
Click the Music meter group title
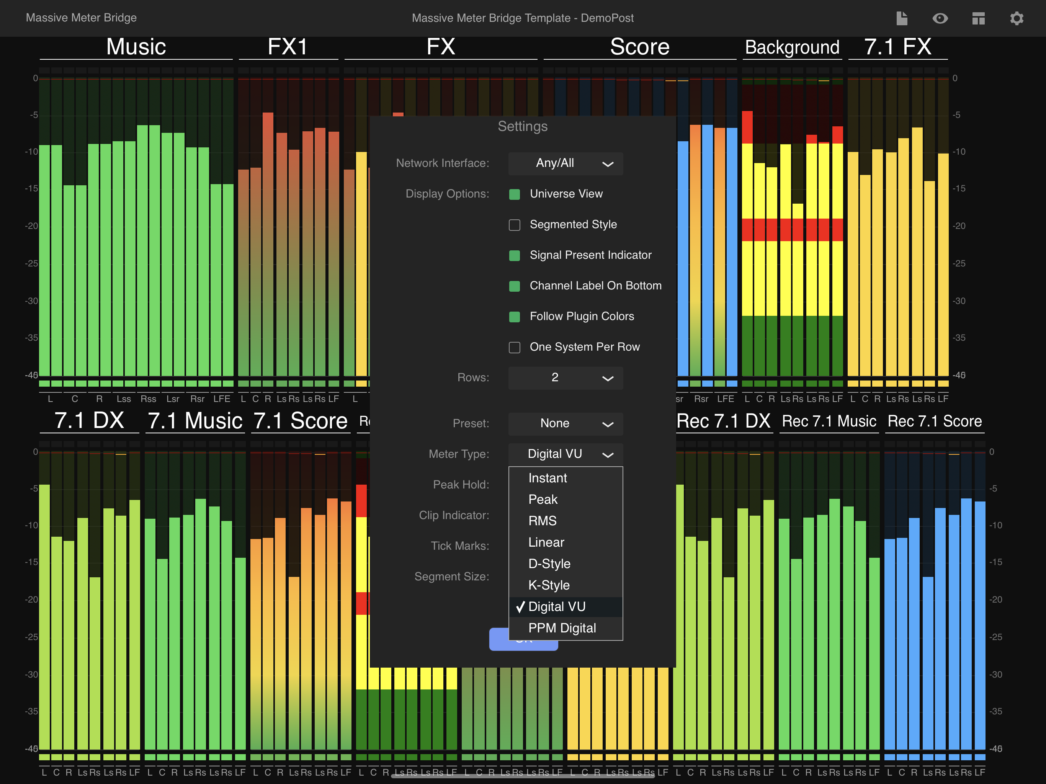point(136,47)
